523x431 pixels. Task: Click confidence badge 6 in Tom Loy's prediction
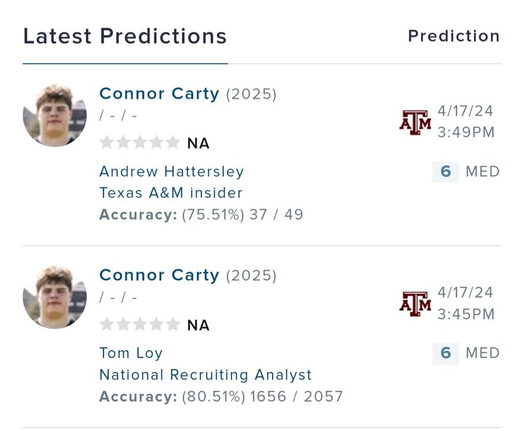coord(445,353)
